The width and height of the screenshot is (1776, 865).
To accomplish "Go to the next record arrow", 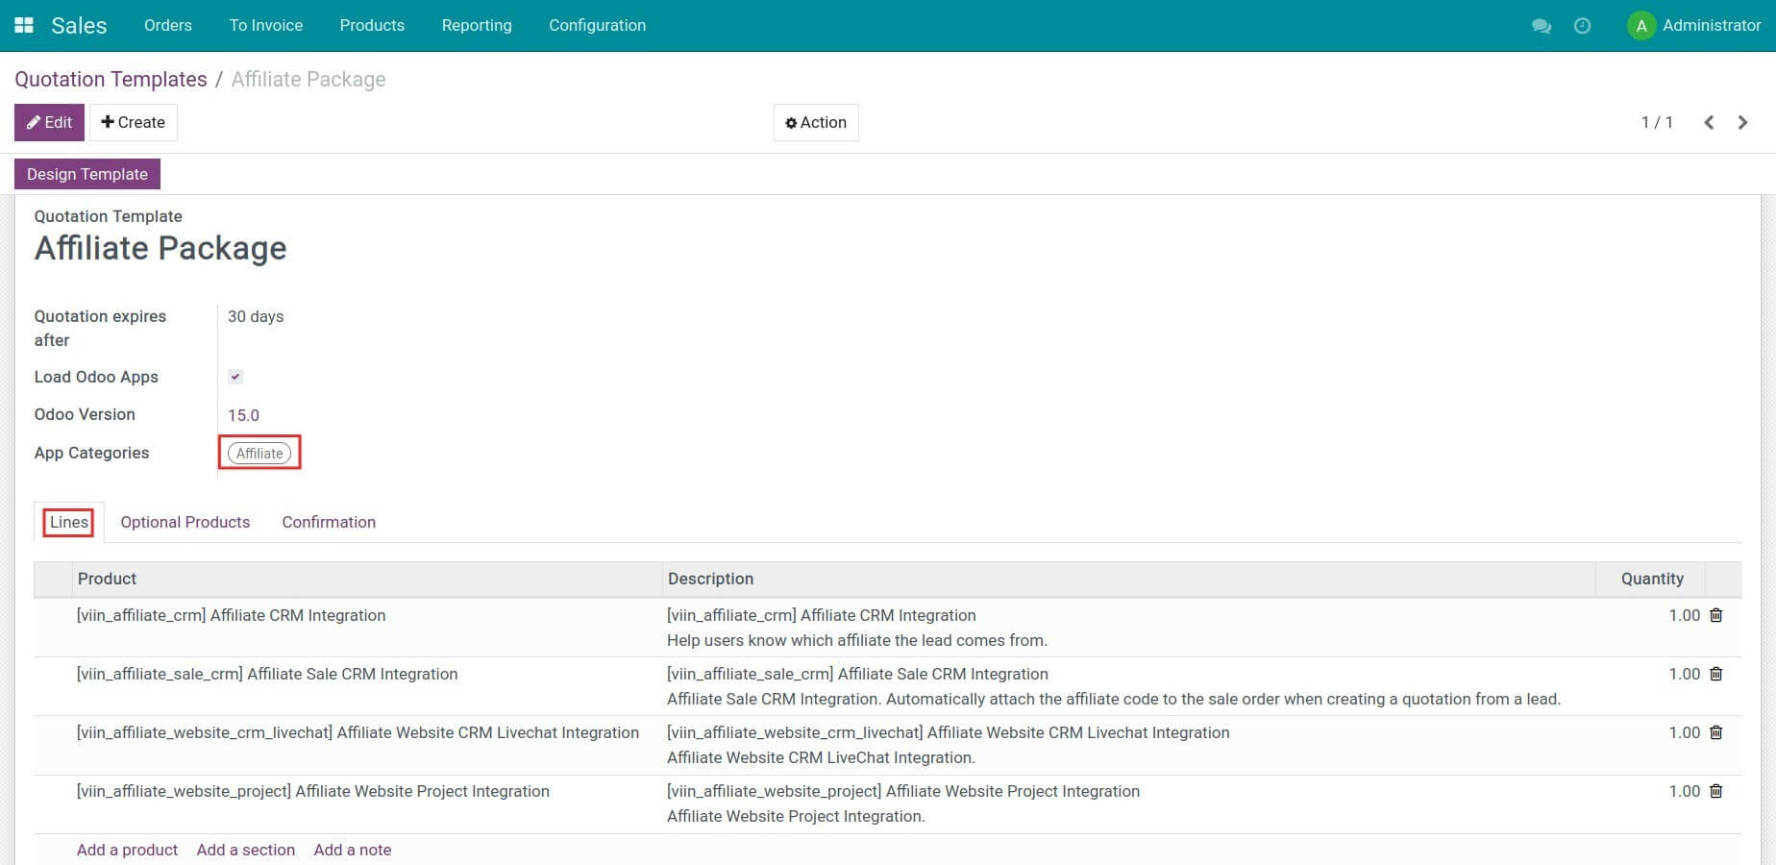I will [1742, 122].
